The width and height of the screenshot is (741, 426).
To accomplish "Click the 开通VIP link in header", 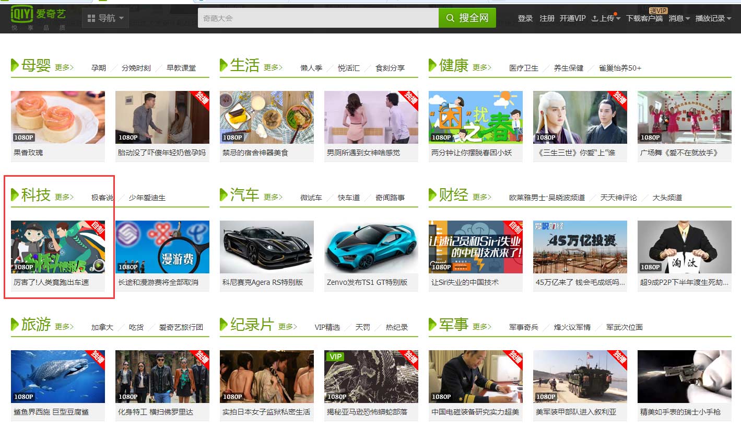I will pyautogui.click(x=572, y=18).
